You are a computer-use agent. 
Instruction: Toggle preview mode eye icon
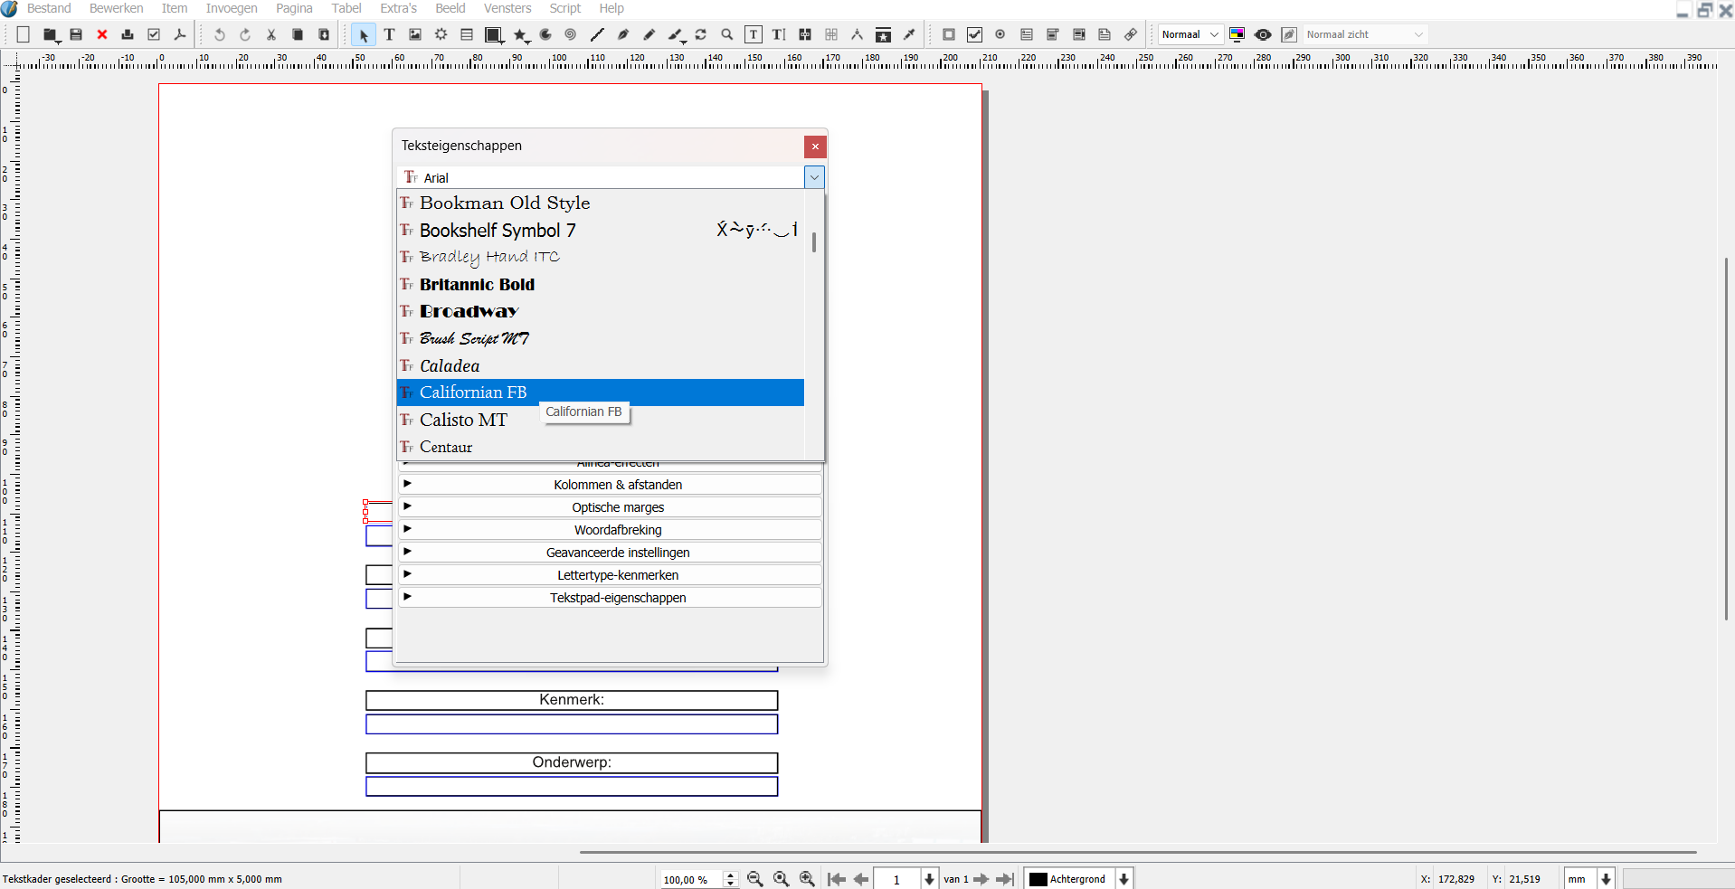[1263, 34]
